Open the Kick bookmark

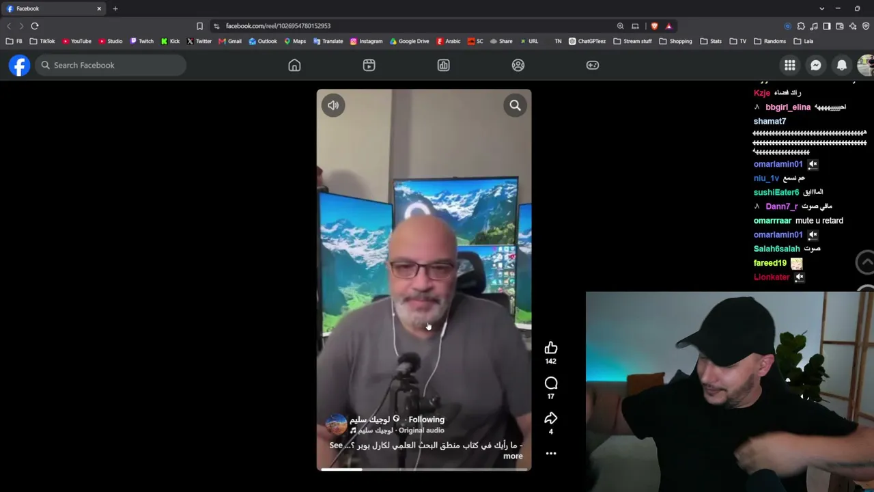click(170, 41)
